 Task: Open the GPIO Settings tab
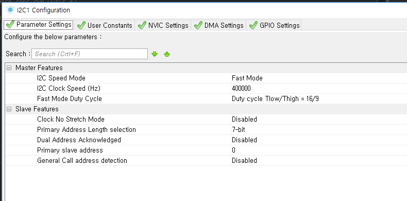274,25
